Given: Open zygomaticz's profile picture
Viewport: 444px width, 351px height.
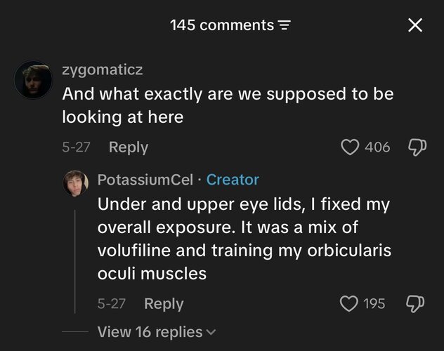Looking at the screenshot, I should 34,80.
